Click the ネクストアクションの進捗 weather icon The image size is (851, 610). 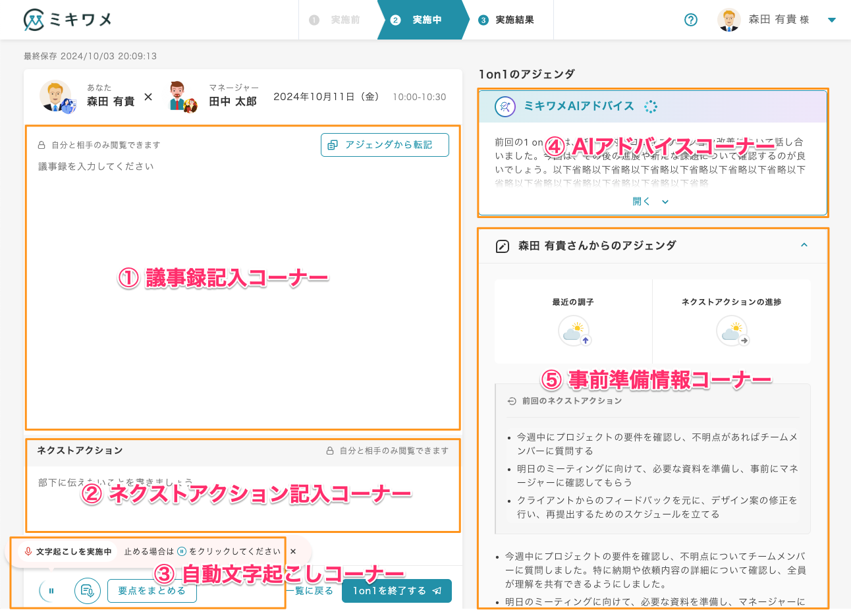click(732, 331)
